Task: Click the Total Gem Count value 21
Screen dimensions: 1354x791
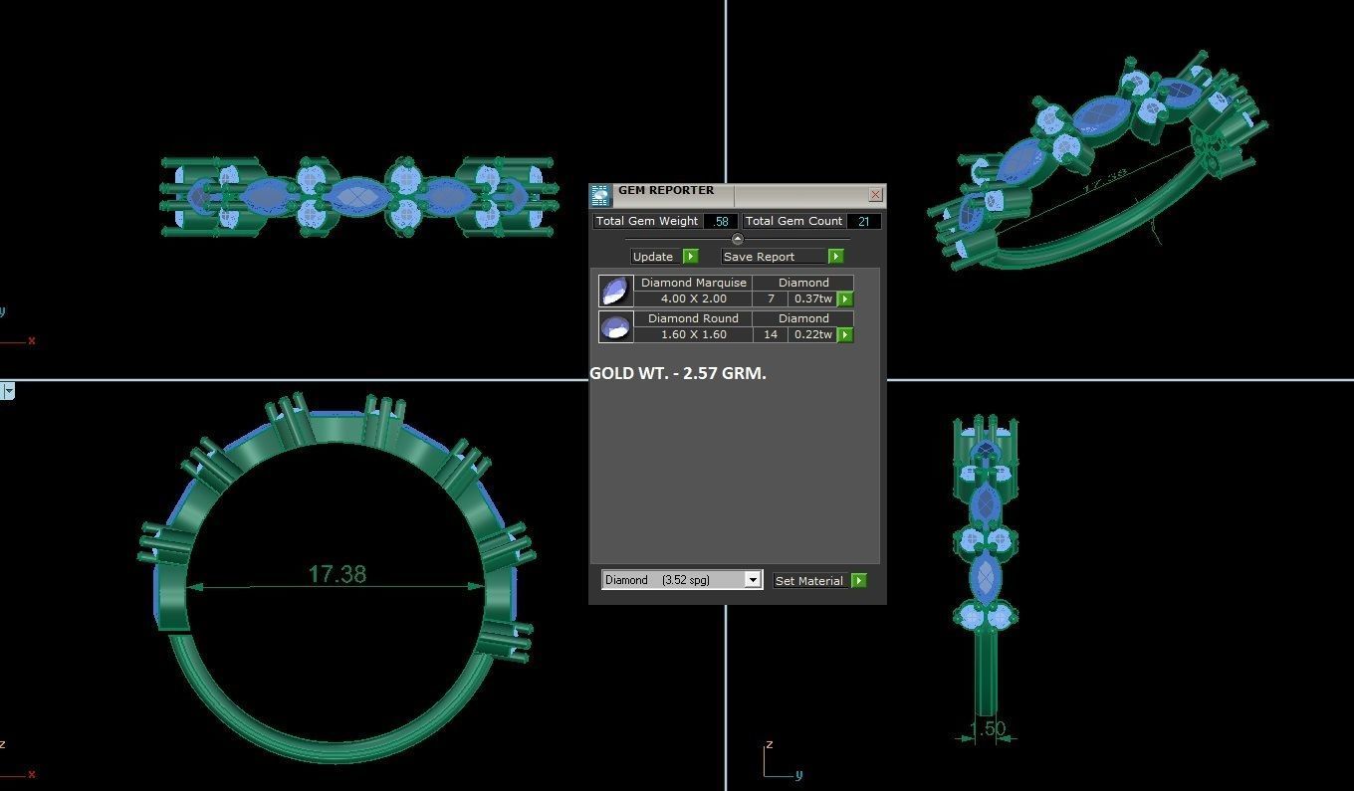Action: 862,221
